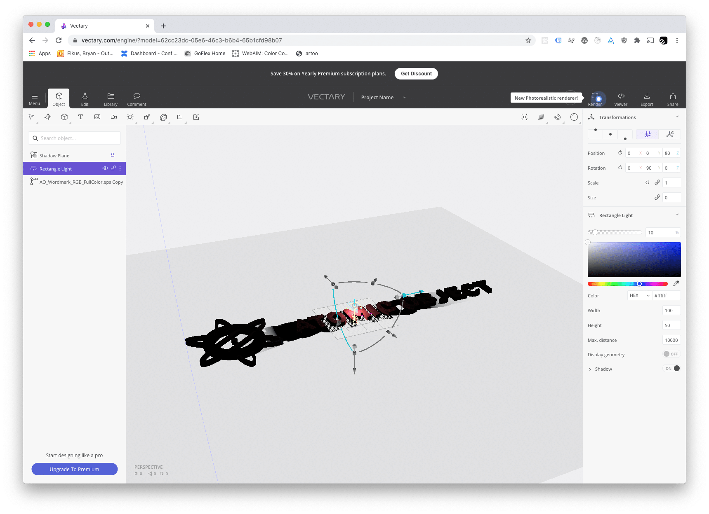
Task: Select the Image tool in the toolbar
Action: coord(97,117)
